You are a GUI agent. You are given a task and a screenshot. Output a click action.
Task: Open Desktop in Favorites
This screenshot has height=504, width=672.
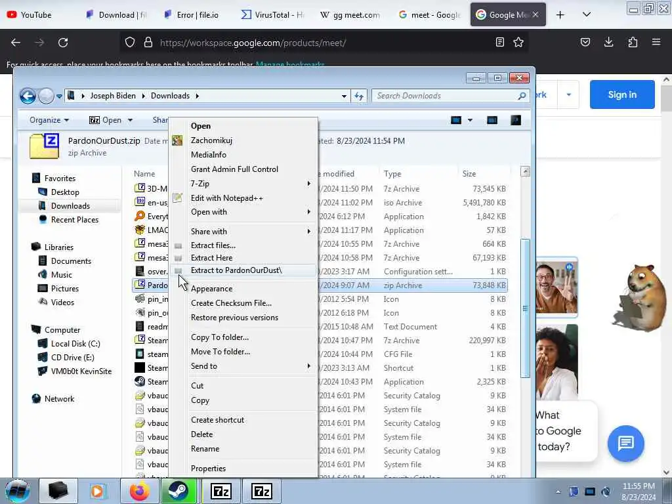click(65, 192)
